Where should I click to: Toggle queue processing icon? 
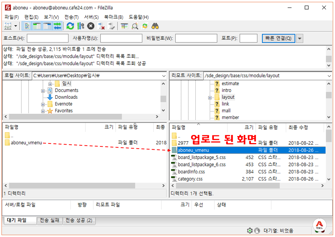[80, 26]
